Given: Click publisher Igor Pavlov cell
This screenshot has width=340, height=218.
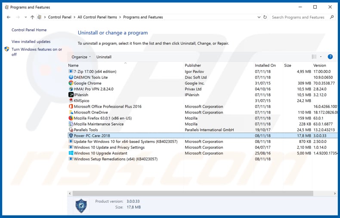Looking at the screenshot, I should pos(194,71).
